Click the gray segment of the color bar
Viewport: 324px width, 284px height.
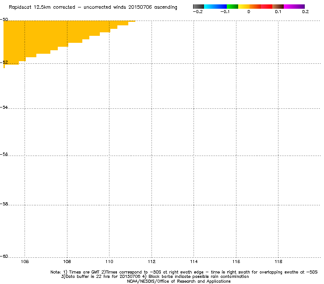(199, 7)
